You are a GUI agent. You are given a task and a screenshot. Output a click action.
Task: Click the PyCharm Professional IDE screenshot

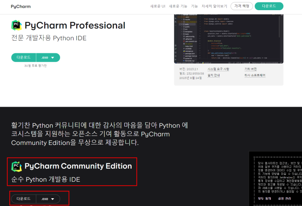point(228,39)
